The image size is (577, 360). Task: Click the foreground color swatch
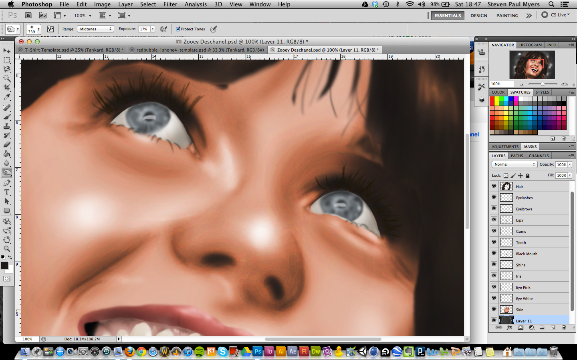pos(5,265)
